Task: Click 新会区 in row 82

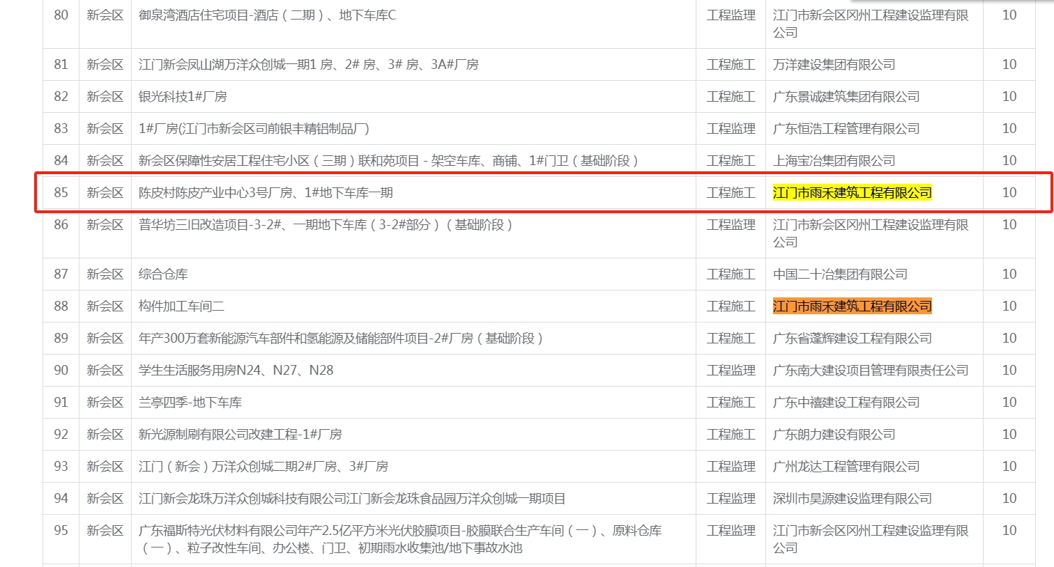Action: [x=105, y=97]
